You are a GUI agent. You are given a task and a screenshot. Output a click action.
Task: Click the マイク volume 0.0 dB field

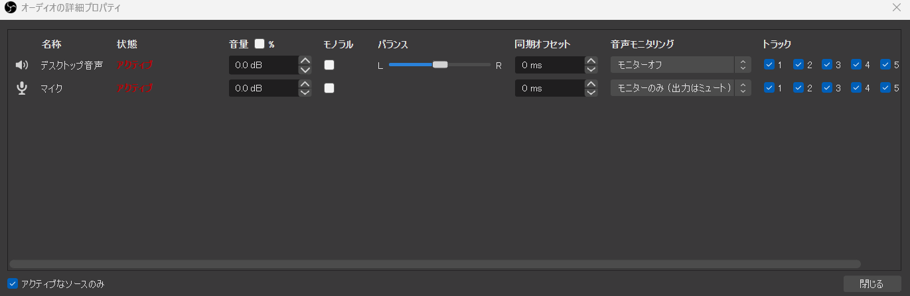(264, 88)
